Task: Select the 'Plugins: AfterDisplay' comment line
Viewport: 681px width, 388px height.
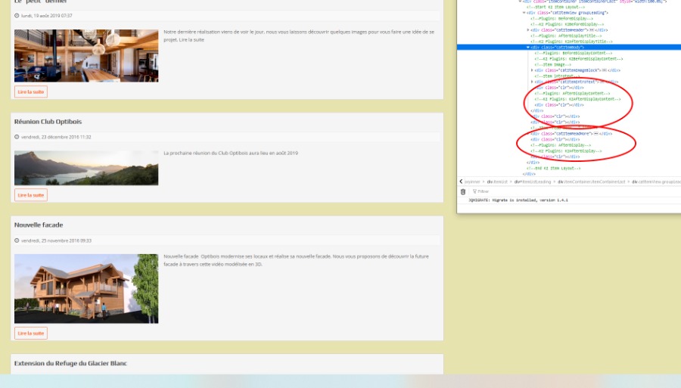Action: pyautogui.click(x=561, y=145)
